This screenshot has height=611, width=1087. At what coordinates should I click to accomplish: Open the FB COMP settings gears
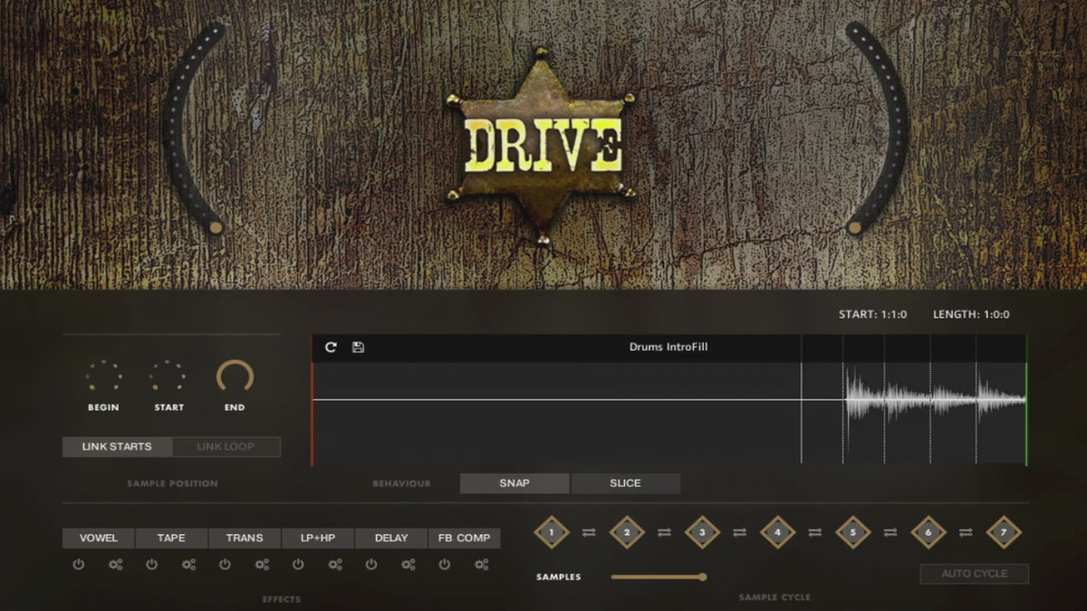[x=482, y=565]
